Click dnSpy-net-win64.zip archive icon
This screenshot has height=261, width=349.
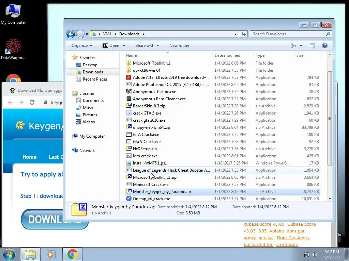(128, 127)
